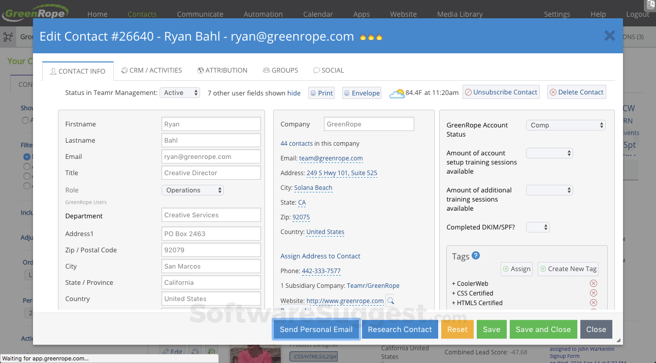Click the Firstname input field

pyautogui.click(x=211, y=124)
